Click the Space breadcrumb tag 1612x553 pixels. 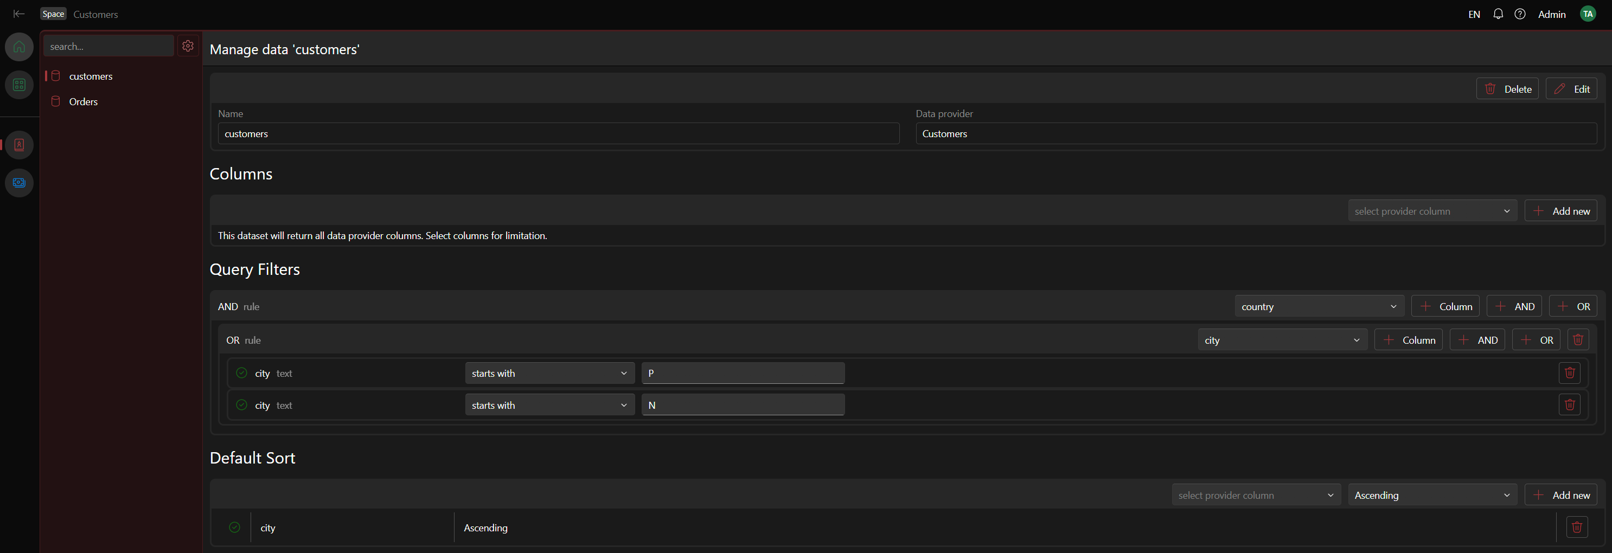click(53, 14)
